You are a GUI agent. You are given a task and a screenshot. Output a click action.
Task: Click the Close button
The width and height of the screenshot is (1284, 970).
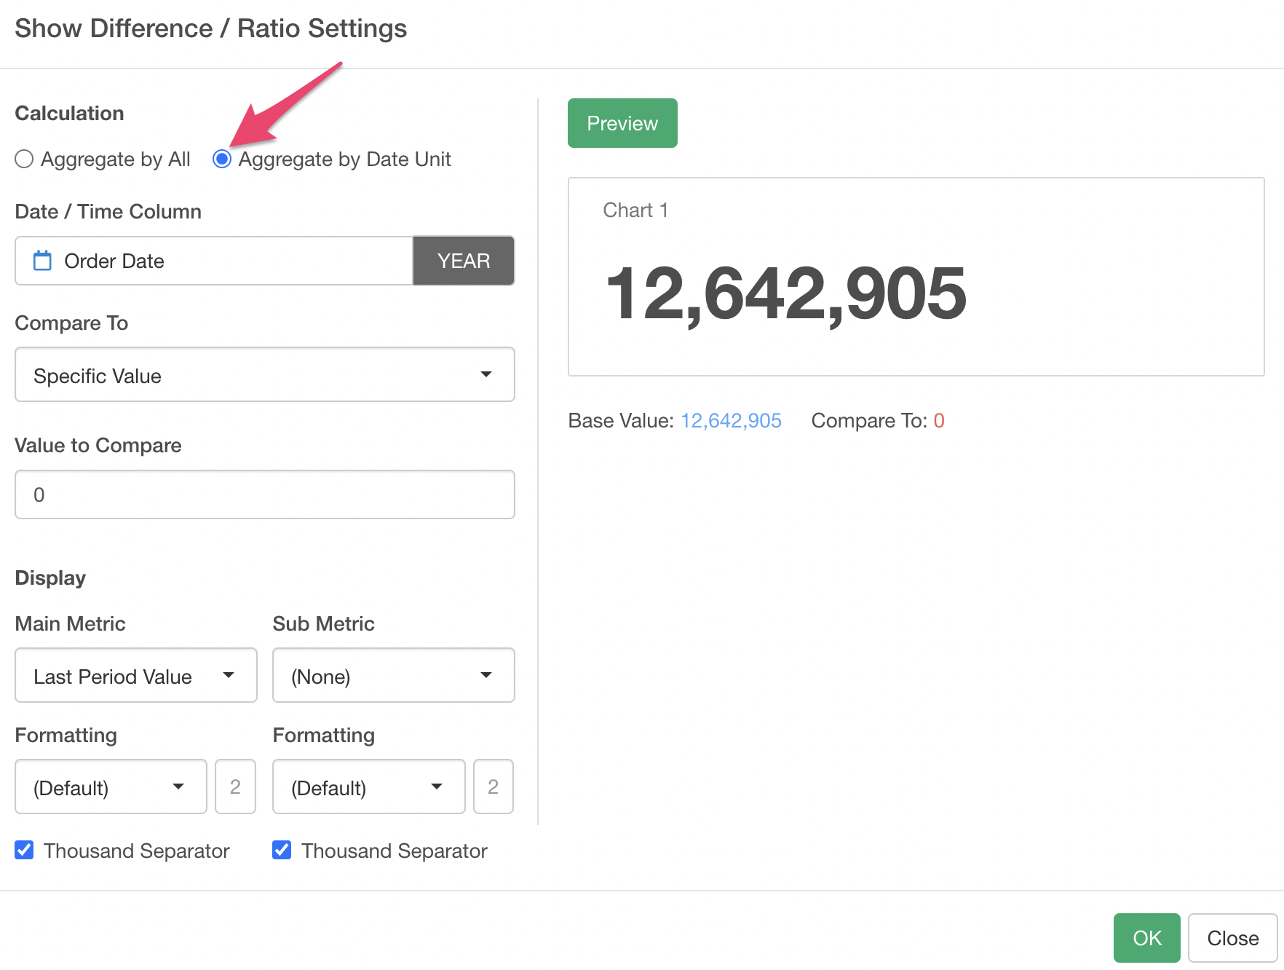(1232, 938)
